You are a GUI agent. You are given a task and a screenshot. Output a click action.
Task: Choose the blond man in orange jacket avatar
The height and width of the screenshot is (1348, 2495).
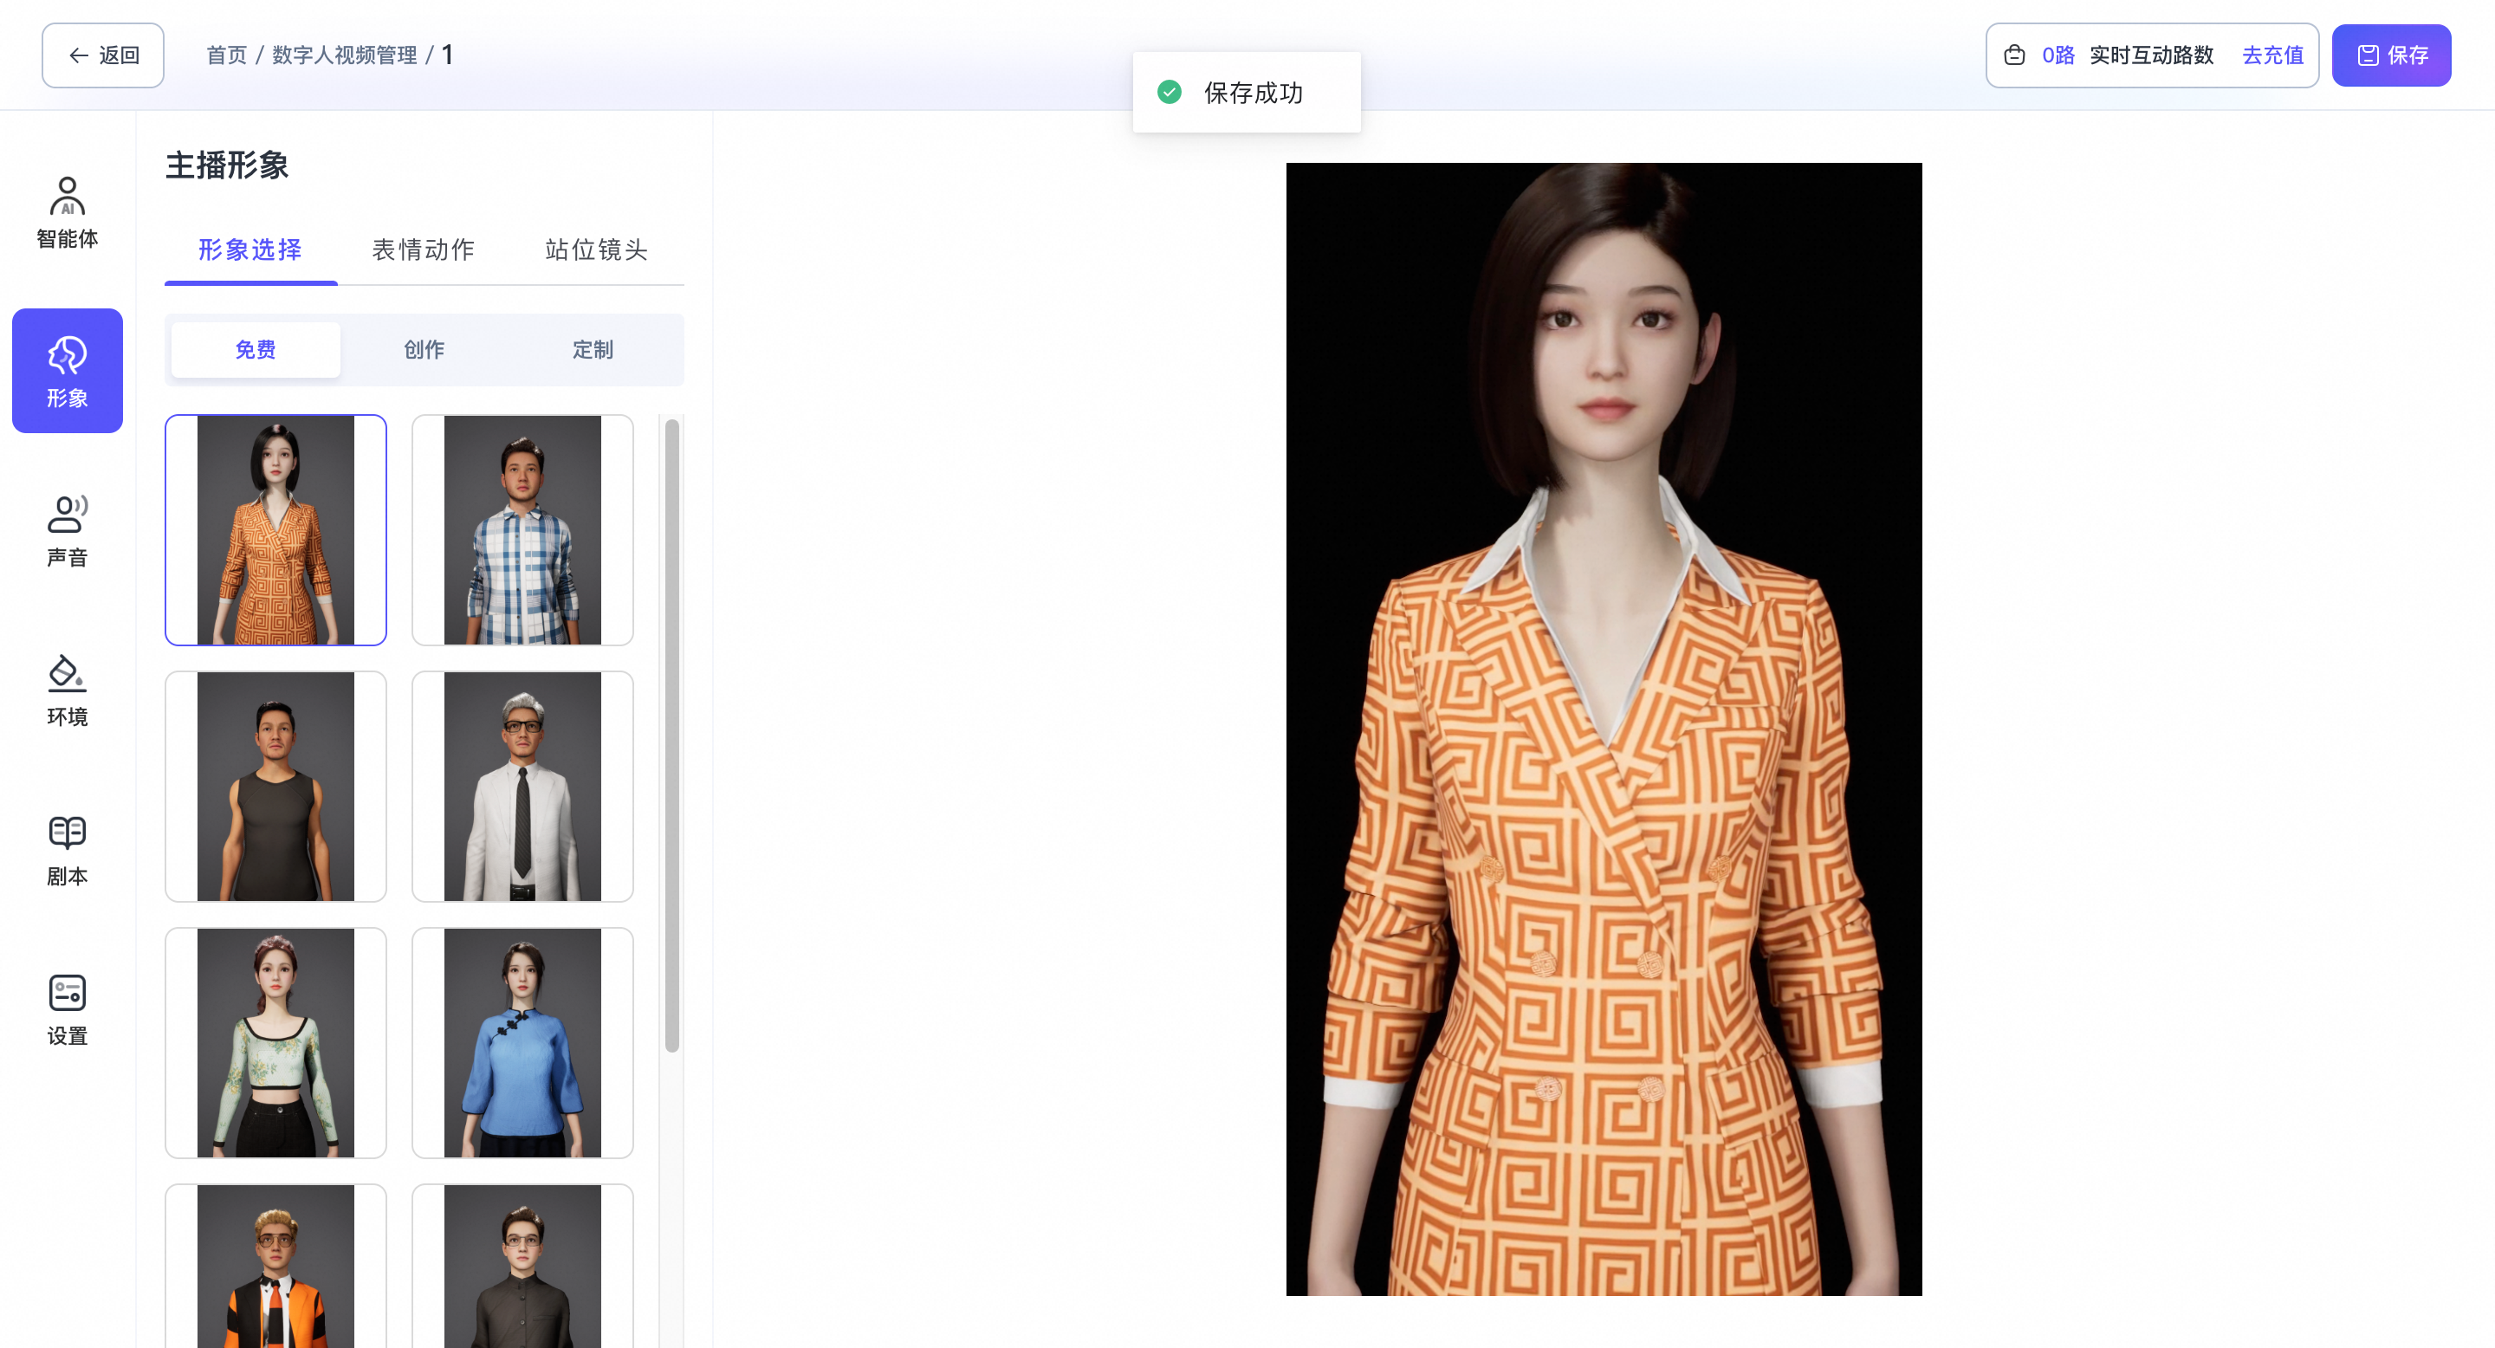(x=276, y=1266)
